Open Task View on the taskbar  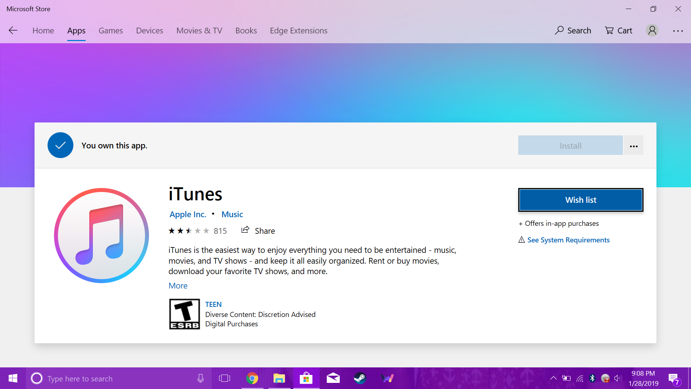pyautogui.click(x=225, y=378)
